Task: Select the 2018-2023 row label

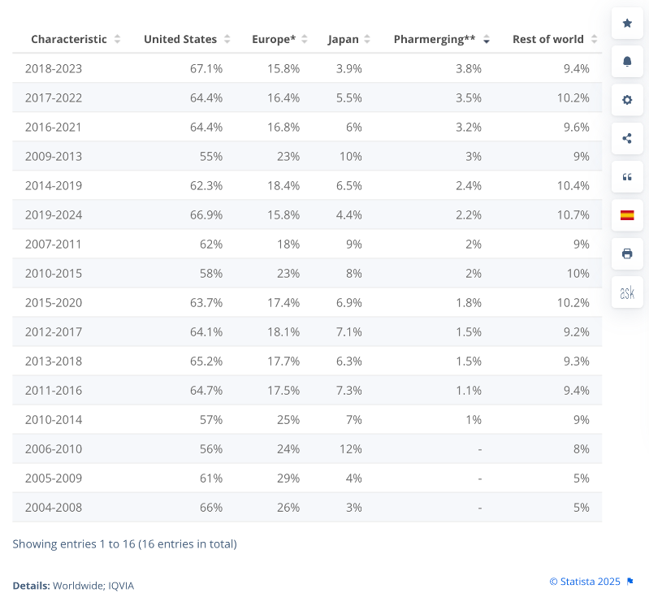Action: point(54,68)
